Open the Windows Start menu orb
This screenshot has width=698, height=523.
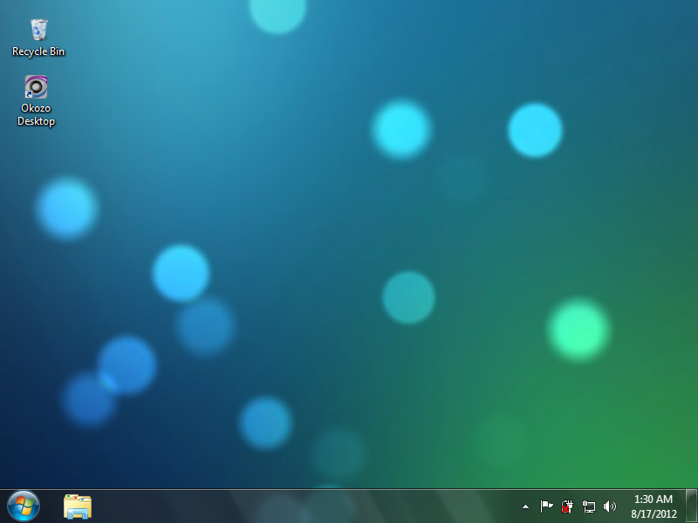pyautogui.click(x=24, y=506)
